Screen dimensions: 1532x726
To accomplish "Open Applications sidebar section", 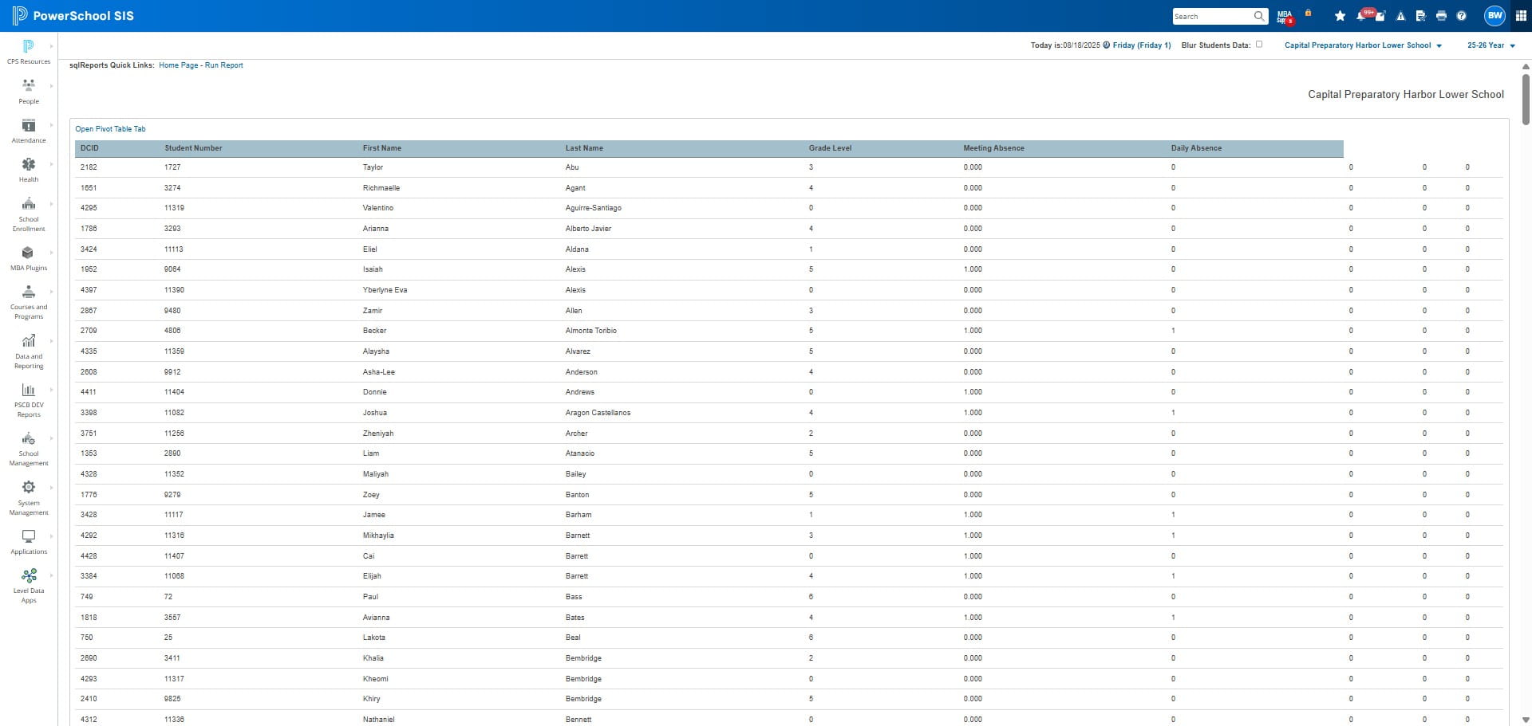I will [x=29, y=543].
